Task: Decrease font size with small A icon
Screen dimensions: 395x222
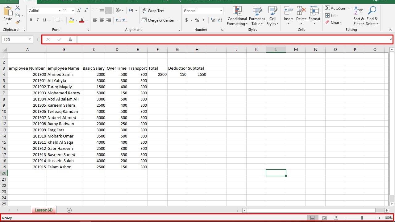Action: 86,11
